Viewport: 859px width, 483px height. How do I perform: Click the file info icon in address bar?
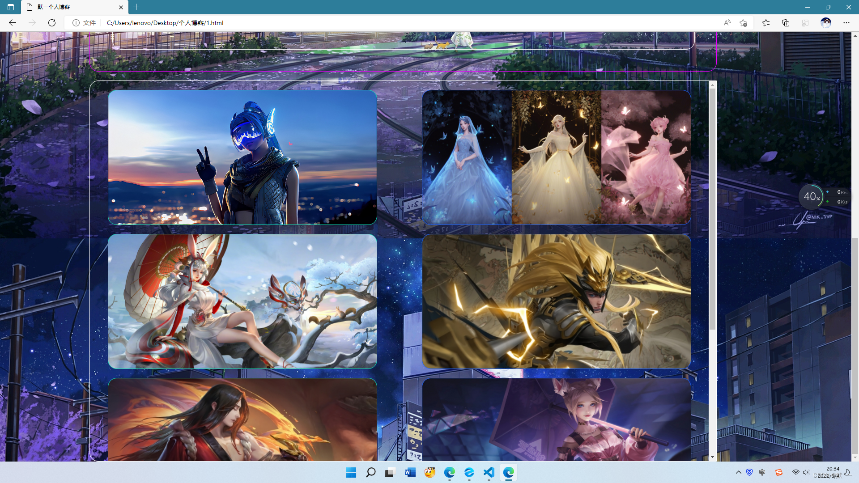click(76, 23)
